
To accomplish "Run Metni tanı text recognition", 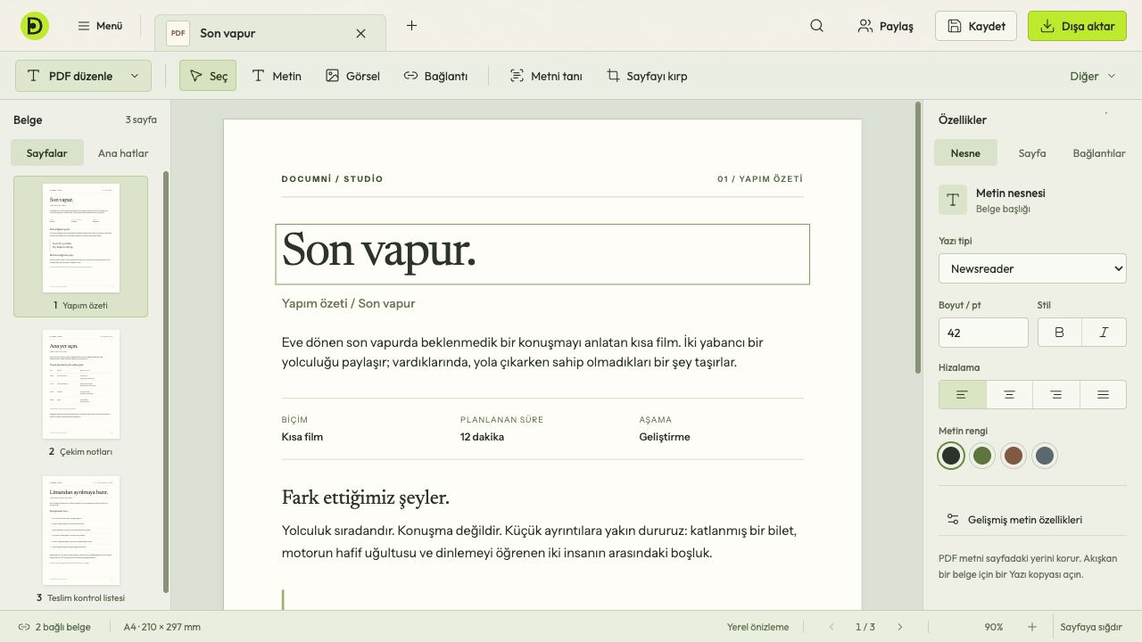I will (545, 76).
